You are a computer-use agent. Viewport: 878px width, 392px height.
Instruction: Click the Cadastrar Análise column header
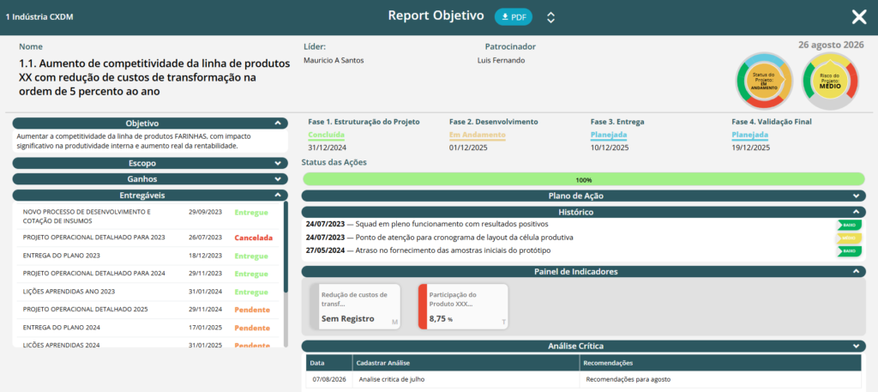point(466,363)
